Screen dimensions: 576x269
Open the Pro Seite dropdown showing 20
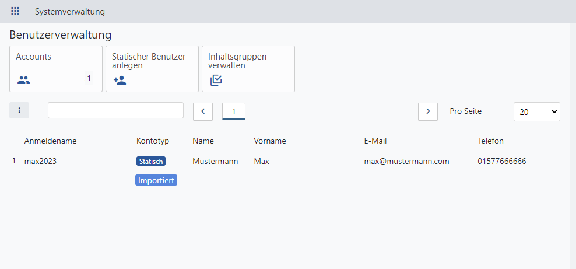pos(537,111)
